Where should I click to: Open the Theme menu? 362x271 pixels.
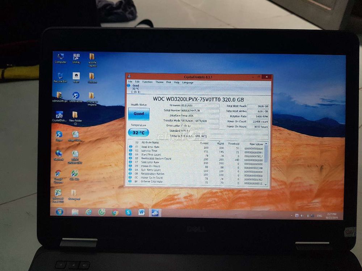click(x=159, y=82)
